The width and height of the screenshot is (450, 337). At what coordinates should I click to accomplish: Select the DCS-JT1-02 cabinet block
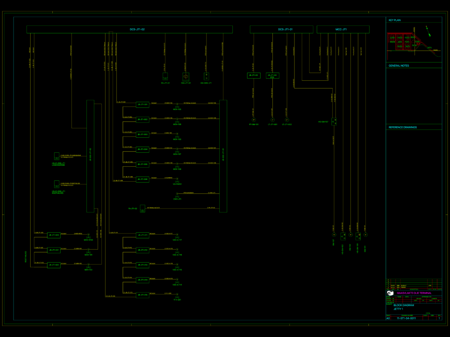click(130, 29)
